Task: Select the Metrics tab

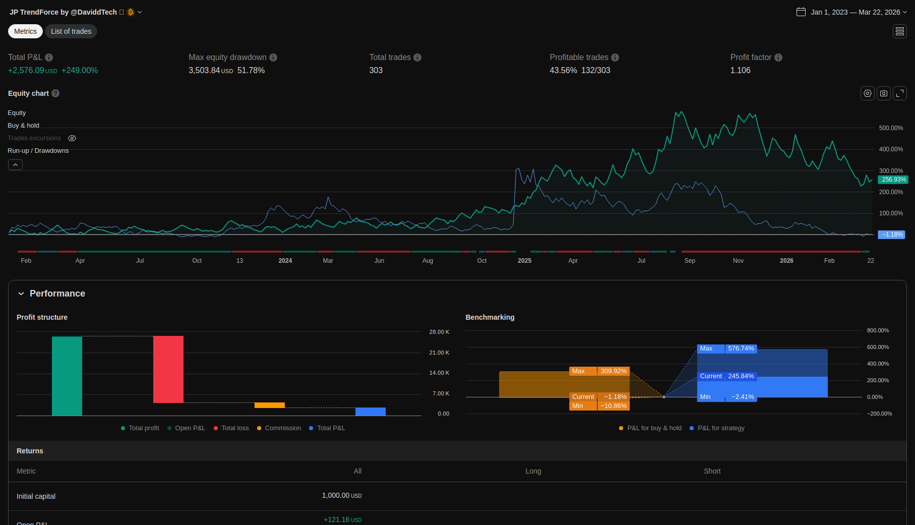Action: coord(25,31)
